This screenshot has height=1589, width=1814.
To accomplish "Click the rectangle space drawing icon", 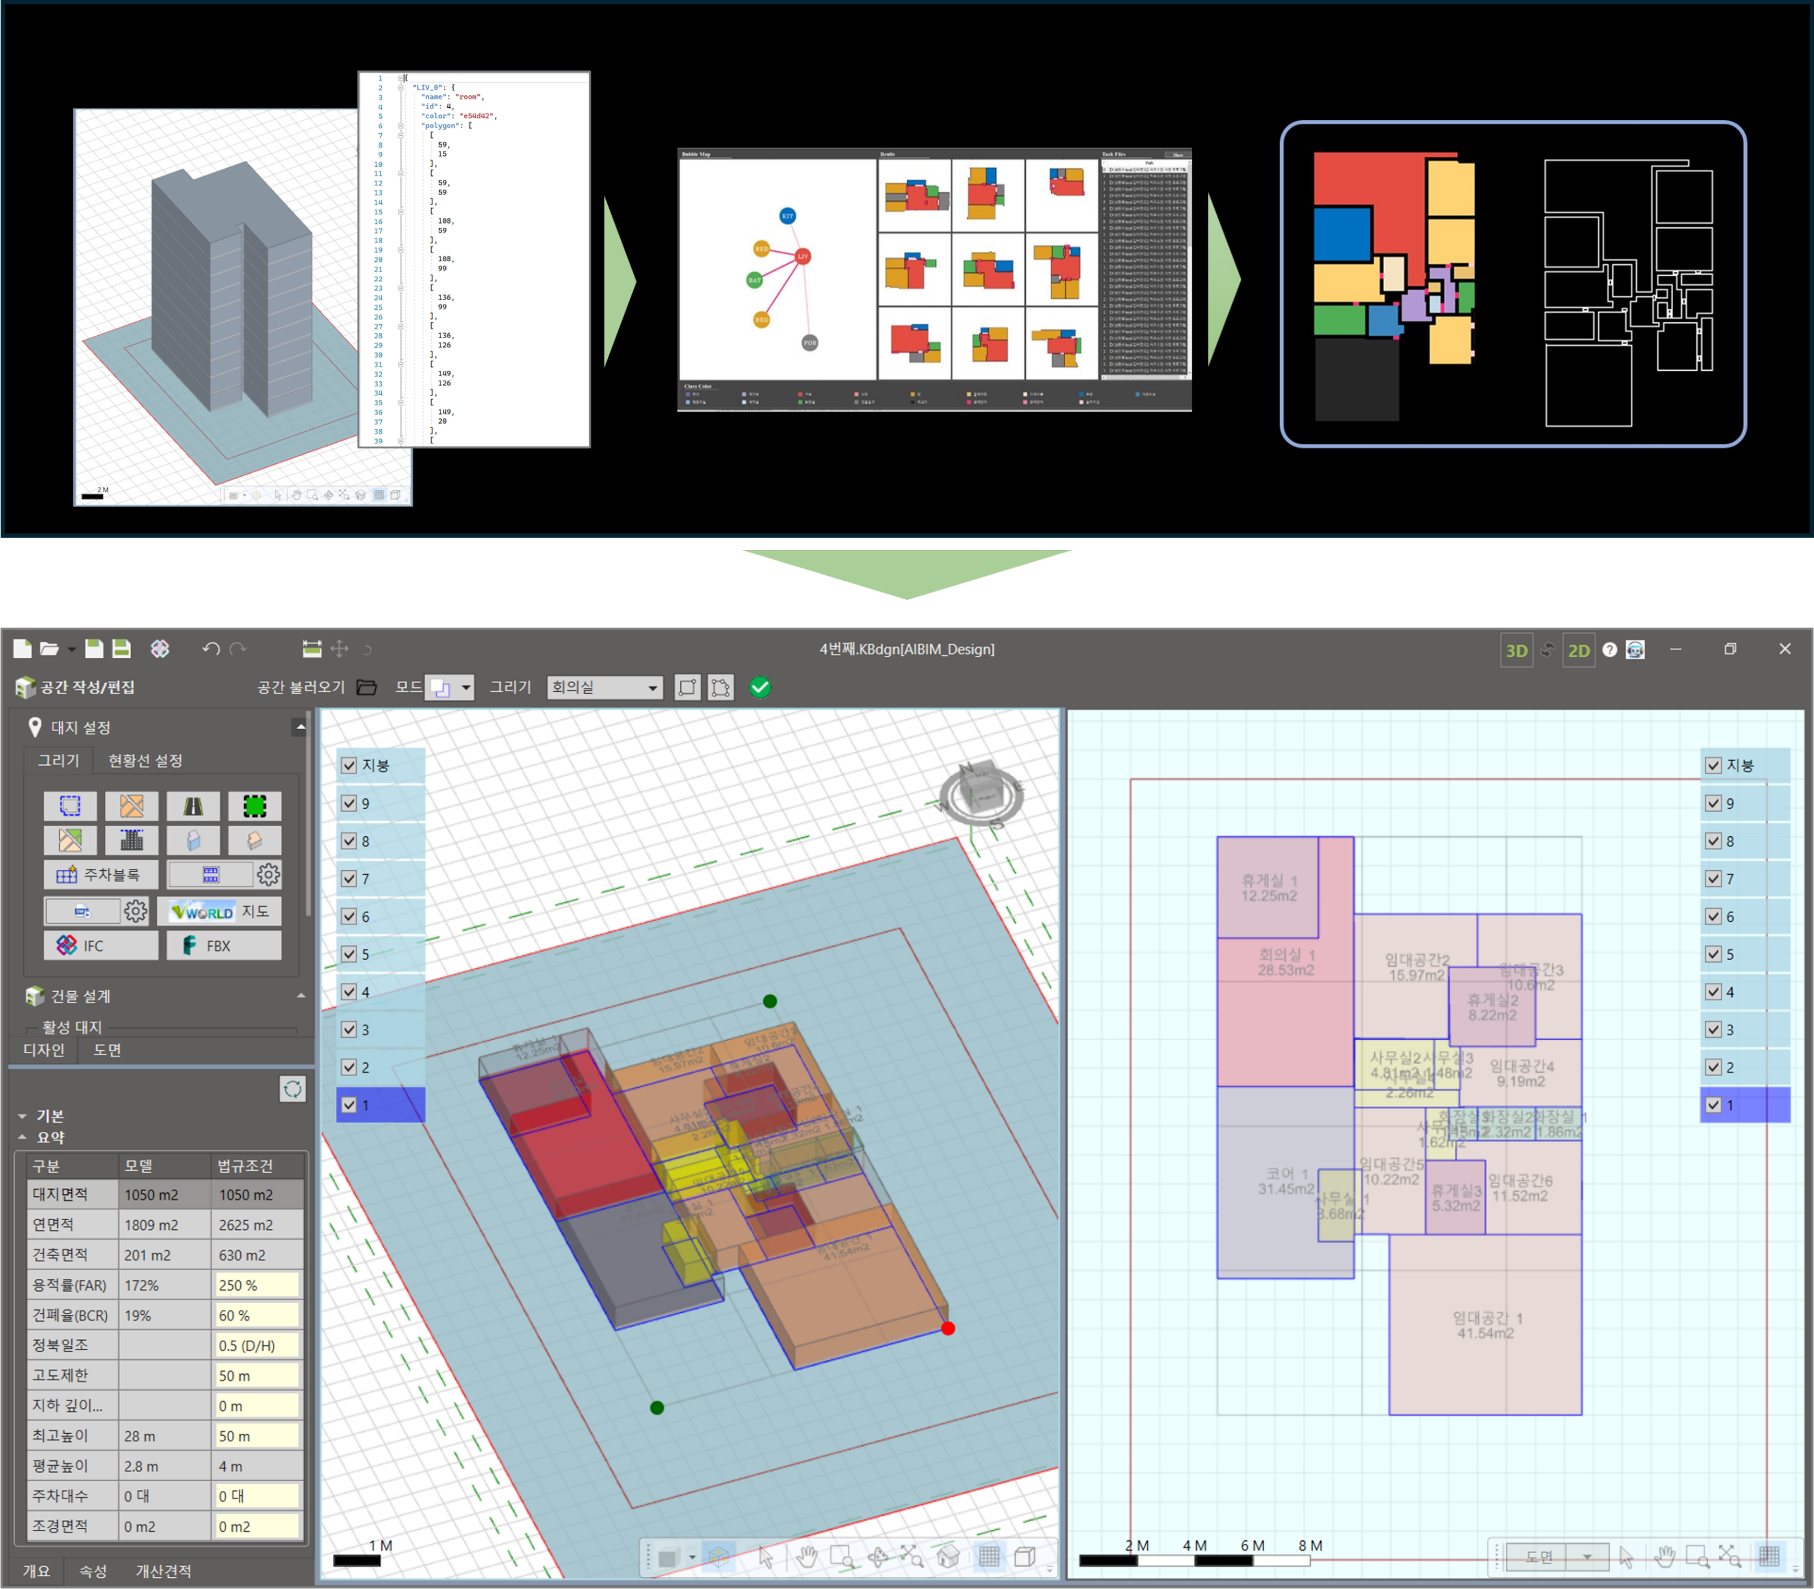I will click(687, 687).
